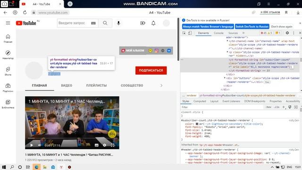The height and width of the screenshot is (170, 302).
Task: Seek using the video progress bar
Action: tap(72, 138)
